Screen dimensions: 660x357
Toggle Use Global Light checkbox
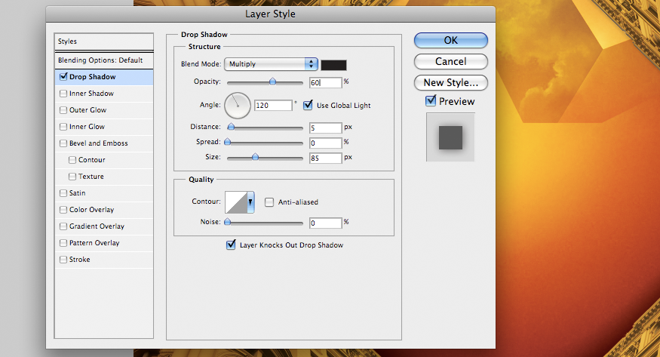coord(308,105)
